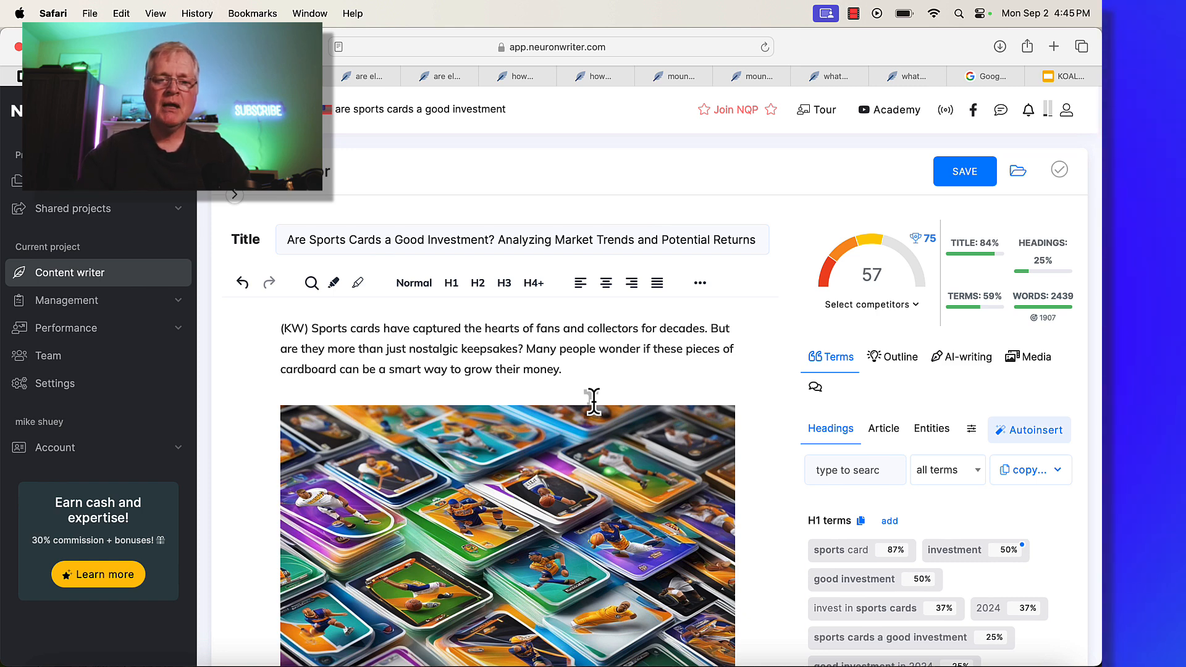Click the H1 heading format button
The image size is (1186, 667).
point(452,283)
